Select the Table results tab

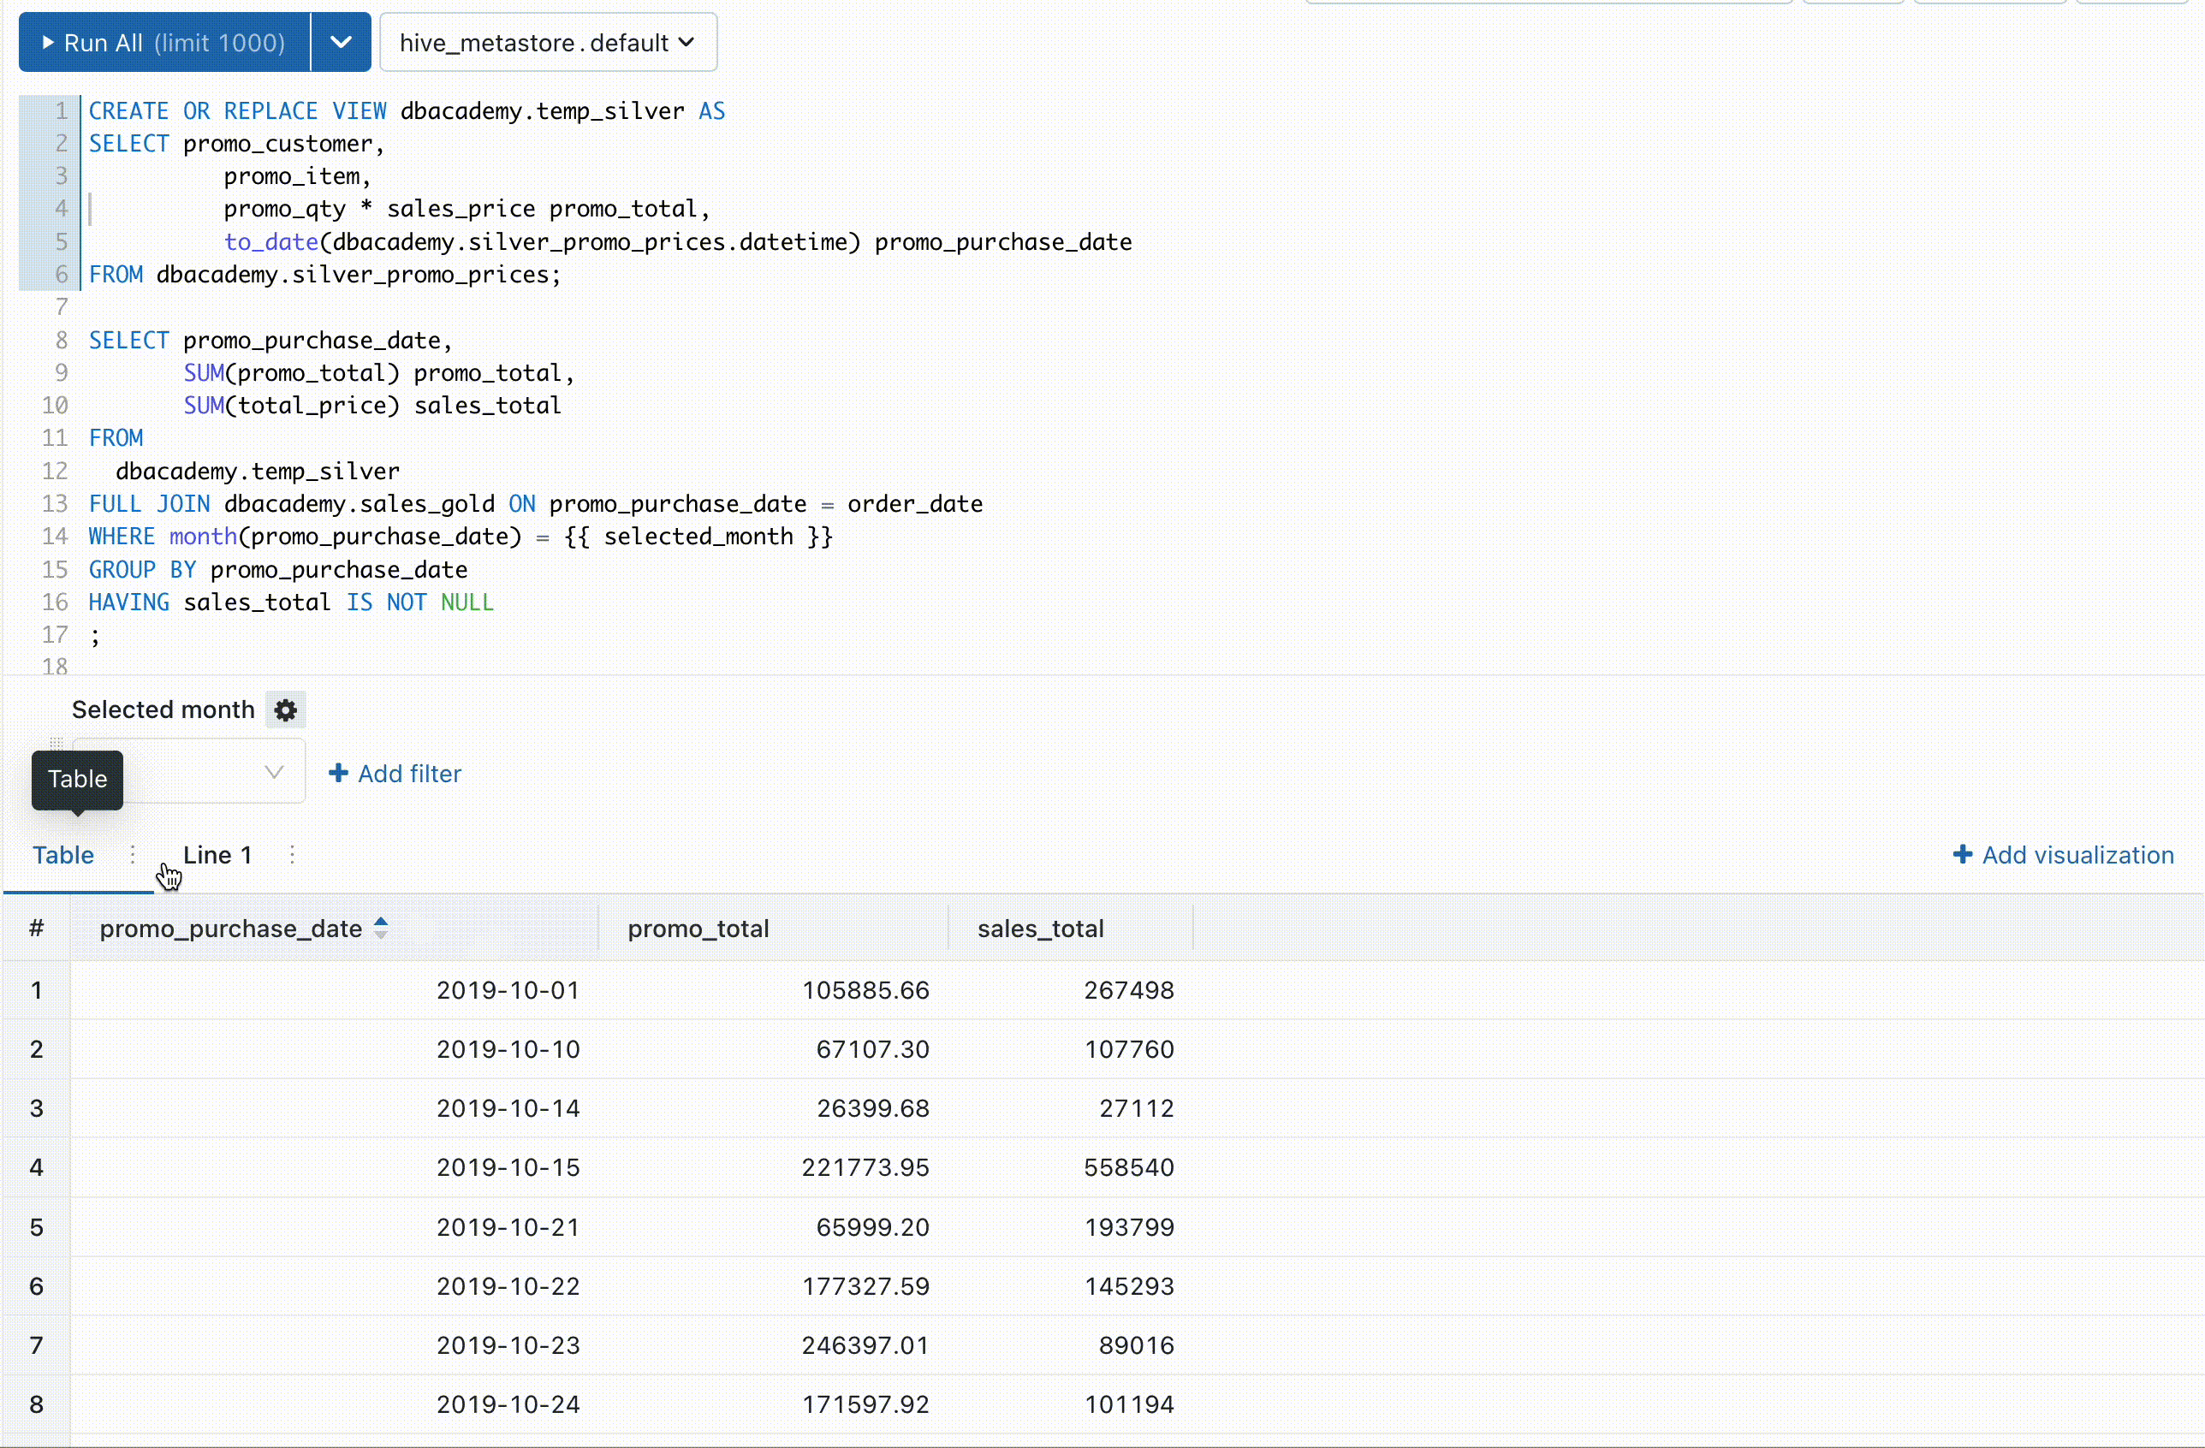click(x=63, y=854)
